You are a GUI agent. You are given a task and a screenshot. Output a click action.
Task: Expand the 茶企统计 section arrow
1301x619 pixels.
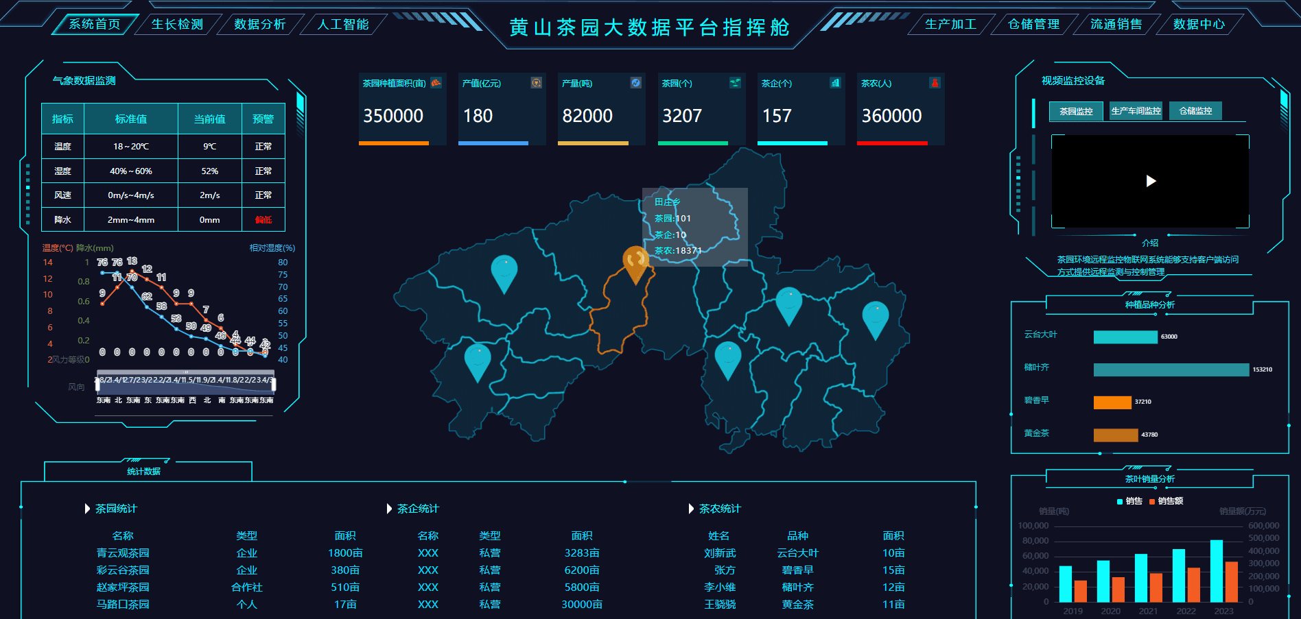(x=389, y=509)
